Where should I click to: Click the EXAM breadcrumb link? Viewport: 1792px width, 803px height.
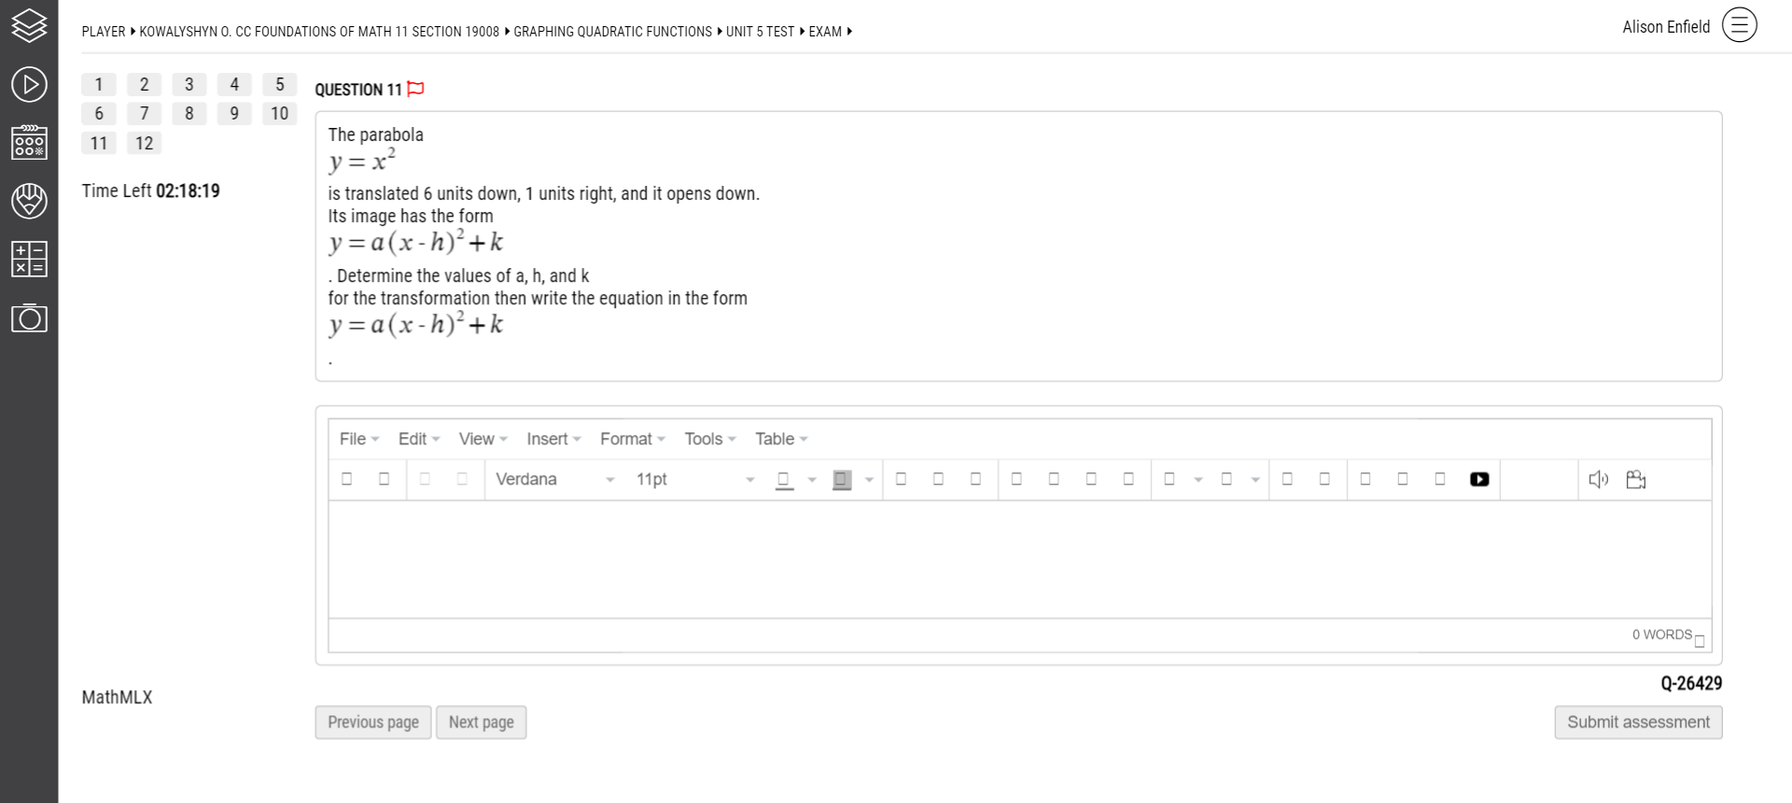pos(825,32)
